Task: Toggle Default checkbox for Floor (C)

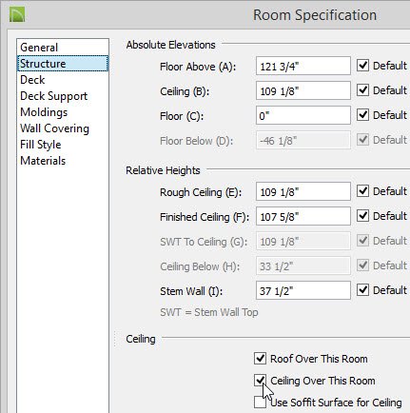Action: pos(362,115)
